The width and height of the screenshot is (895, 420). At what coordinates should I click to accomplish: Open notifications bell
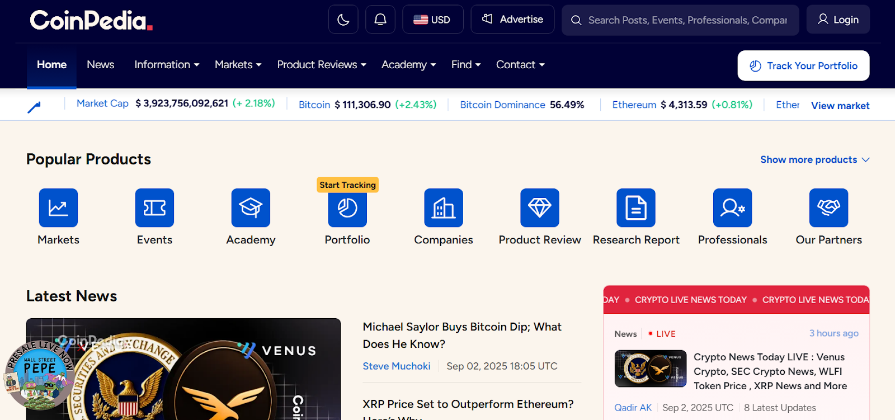pyautogui.click(x=380, y=20)
